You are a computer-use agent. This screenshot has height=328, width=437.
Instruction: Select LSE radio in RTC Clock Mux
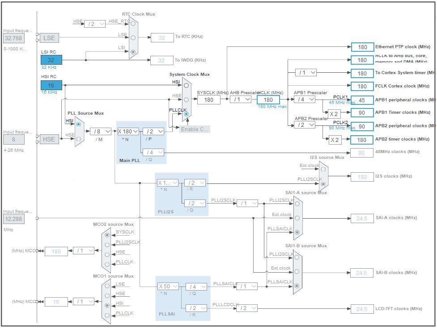(133, 37)
